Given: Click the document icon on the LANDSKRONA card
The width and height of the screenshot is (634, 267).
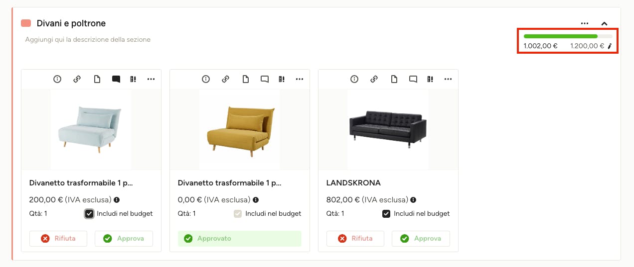Looking at the screenshot, I should [394, 79].
